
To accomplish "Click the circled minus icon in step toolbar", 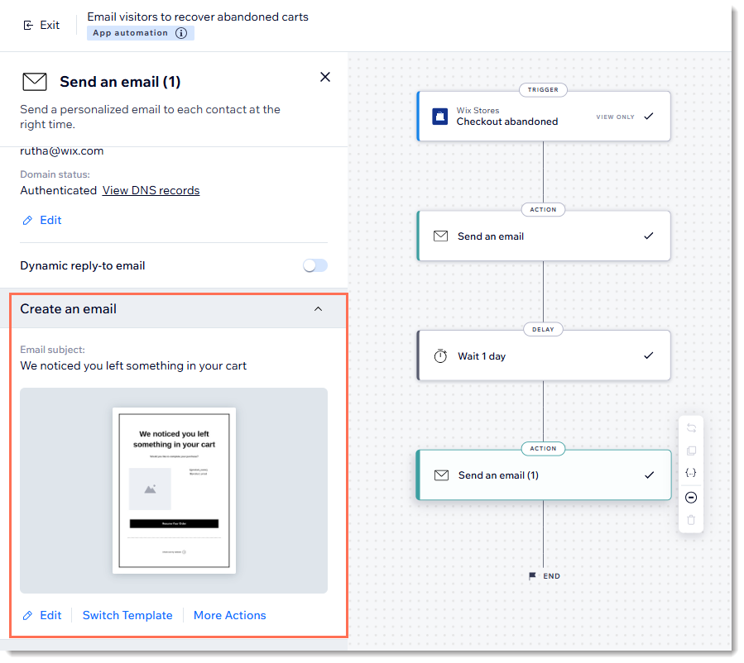I will pos(691,497).
